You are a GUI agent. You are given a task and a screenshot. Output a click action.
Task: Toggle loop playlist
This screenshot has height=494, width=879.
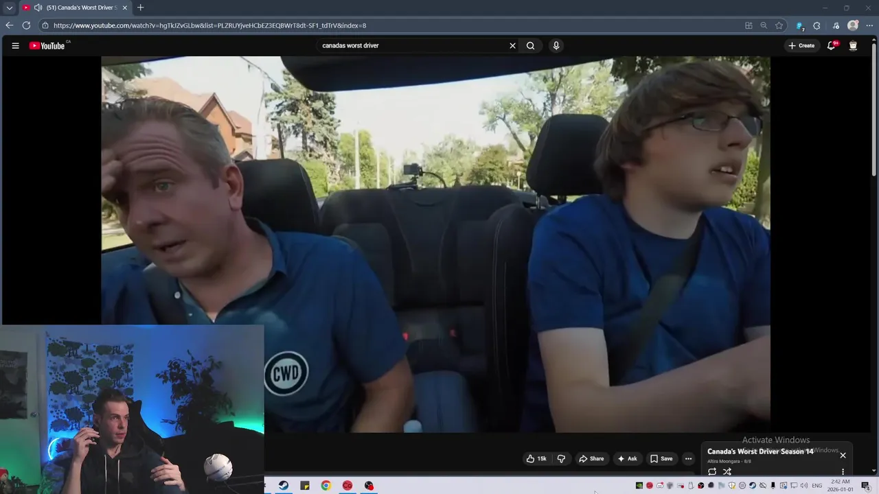(x=712, y=471)
